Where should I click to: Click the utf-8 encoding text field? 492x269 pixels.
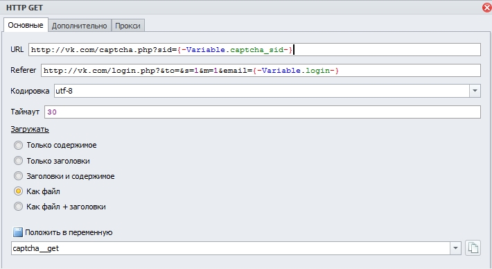click(262, 91)
